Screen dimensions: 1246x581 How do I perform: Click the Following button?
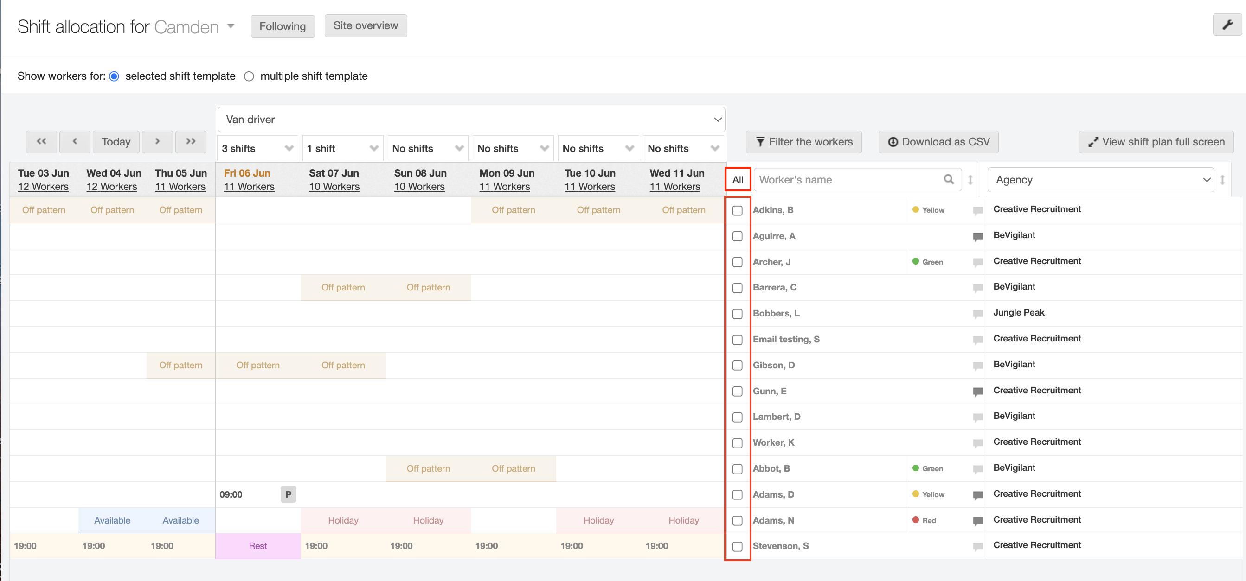click(x=283, y=26)
